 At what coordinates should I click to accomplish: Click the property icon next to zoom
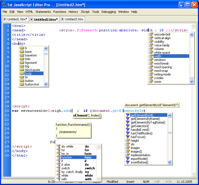151,82
